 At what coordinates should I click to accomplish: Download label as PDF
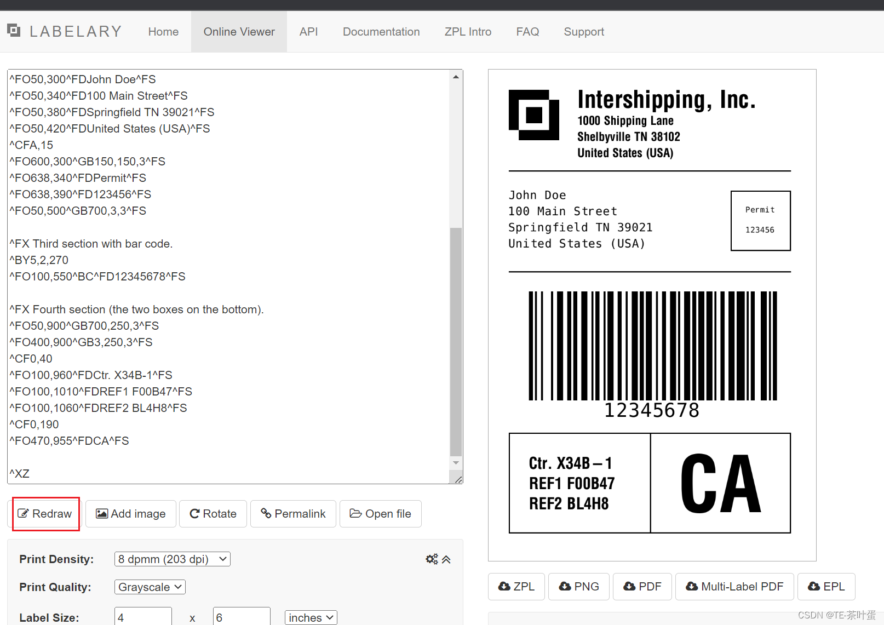[642, 587]
